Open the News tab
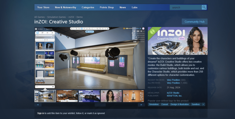235x119 pixels. pyautogui.click(x=123, y=7)
